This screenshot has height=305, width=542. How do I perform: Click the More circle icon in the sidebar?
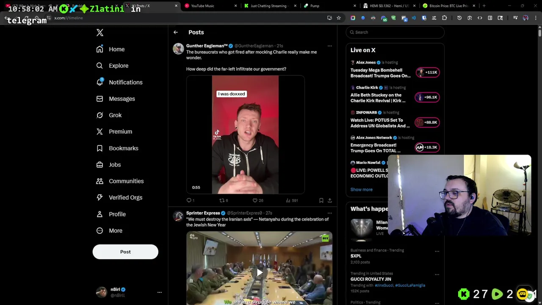pyautogui.click(x=100, y=230)
